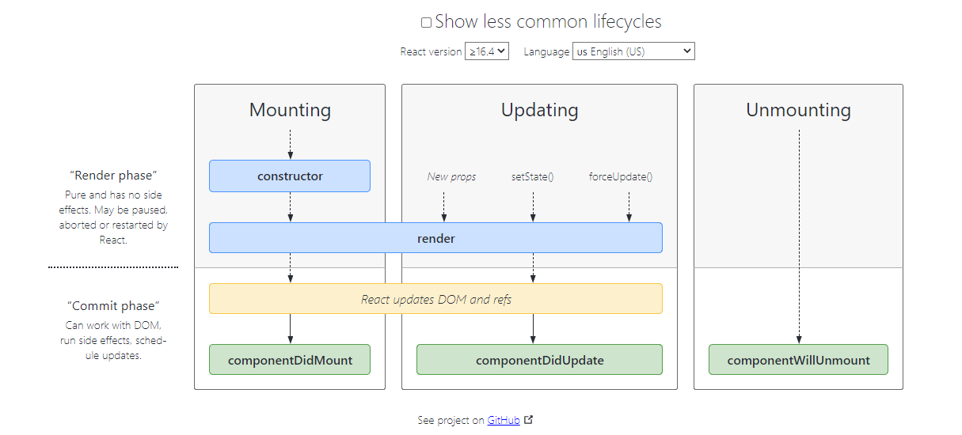Click the Unmounting column heading

pos(798,110)
